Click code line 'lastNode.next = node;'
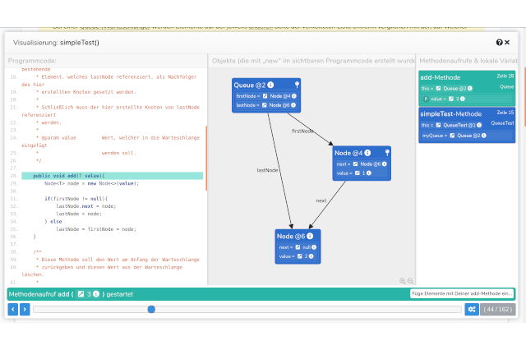This screenshot has width=526, height=350. click(x=85, y=206)
